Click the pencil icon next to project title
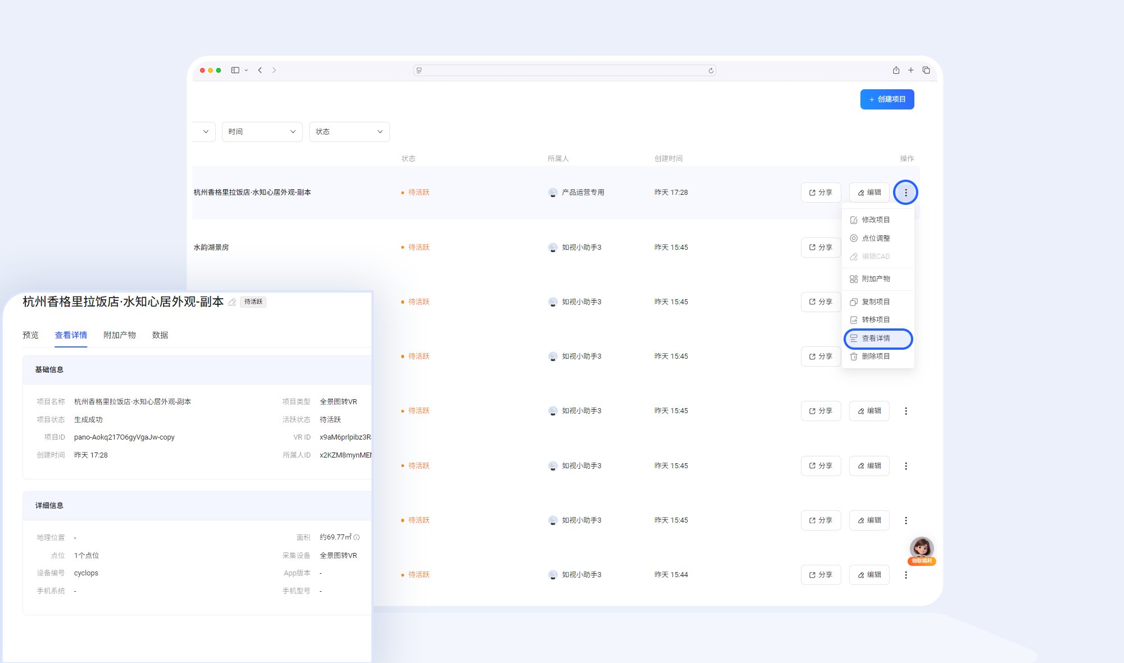 (232, 303)
